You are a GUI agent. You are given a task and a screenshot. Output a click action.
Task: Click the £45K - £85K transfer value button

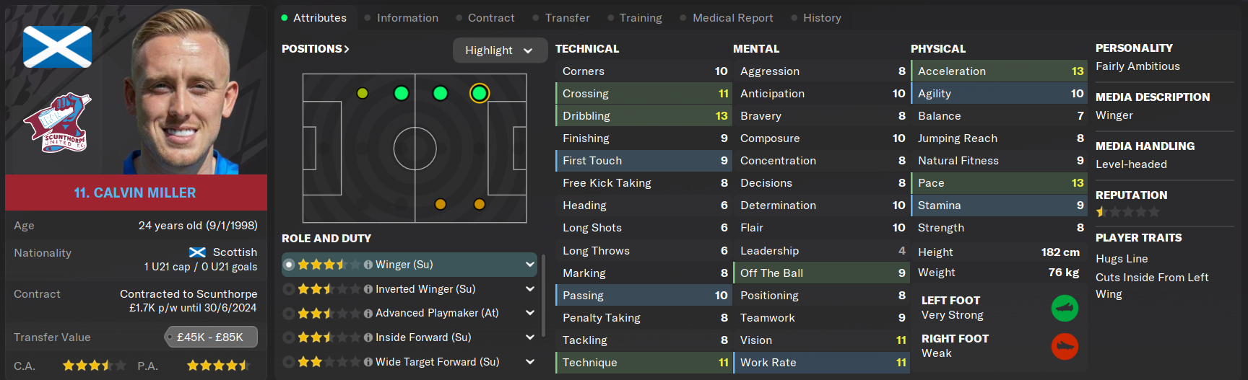pyautogui.click(x=210, y=337)
